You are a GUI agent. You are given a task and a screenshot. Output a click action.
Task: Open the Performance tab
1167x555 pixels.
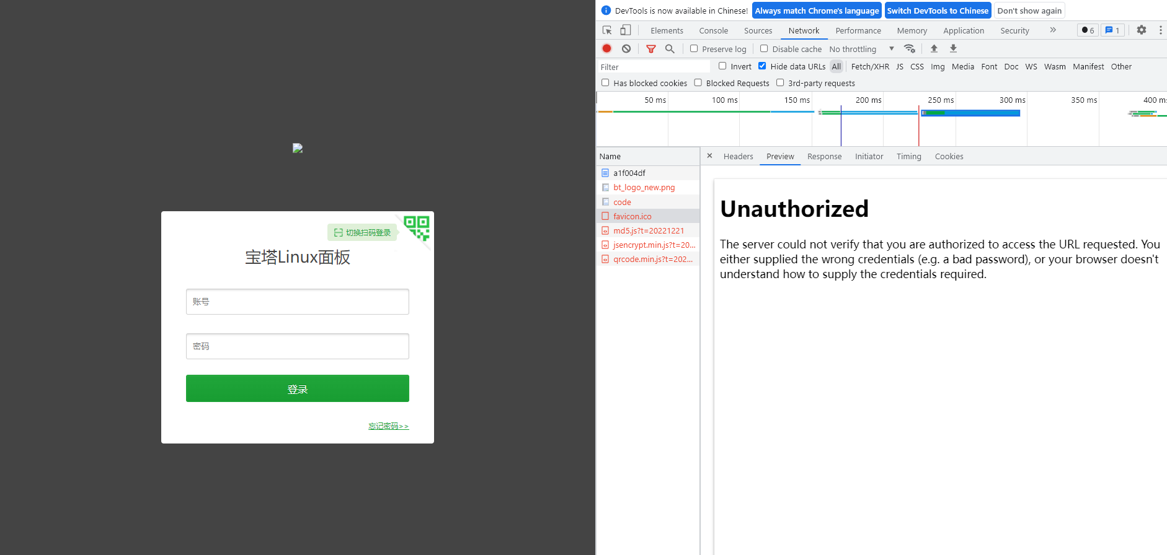pos(858,30)
